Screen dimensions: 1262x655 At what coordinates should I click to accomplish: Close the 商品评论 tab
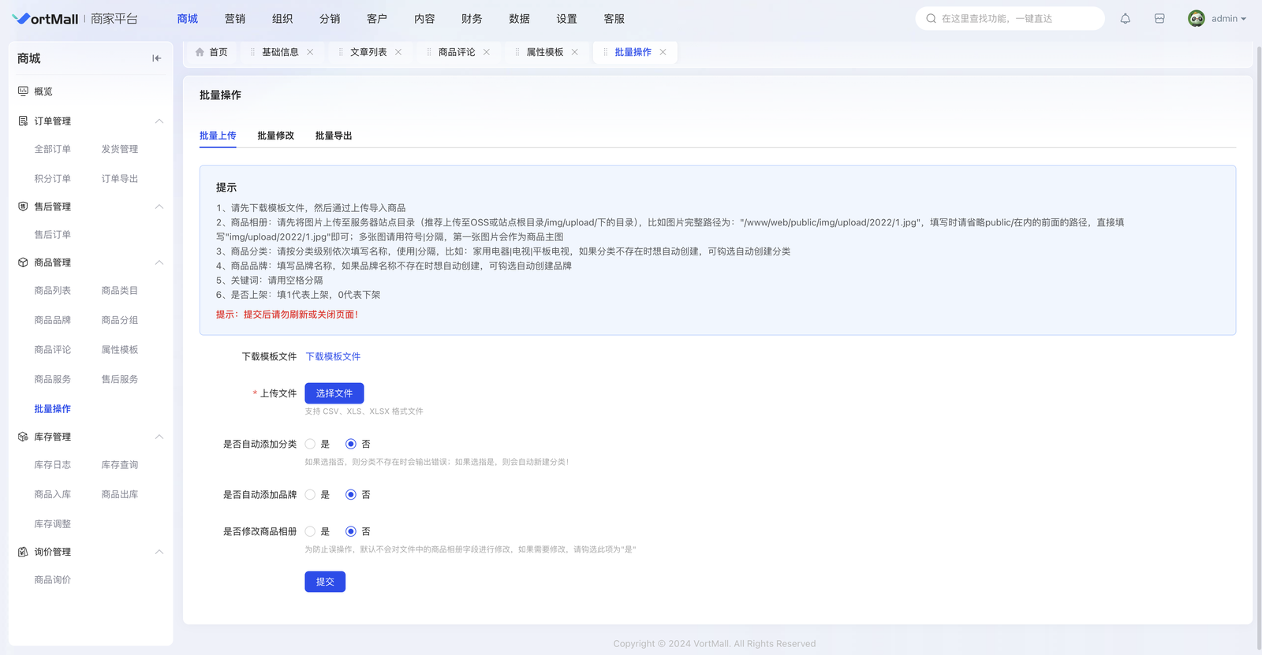click(487, 52)
